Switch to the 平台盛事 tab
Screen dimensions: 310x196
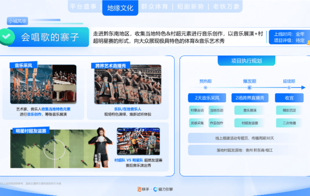(x=83, y=7)
